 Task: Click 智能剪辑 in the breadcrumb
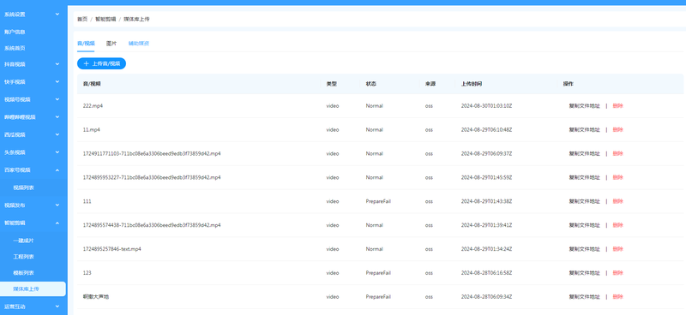105,19
